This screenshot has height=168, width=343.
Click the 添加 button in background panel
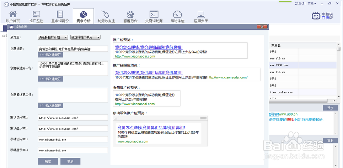pos(330,108)
